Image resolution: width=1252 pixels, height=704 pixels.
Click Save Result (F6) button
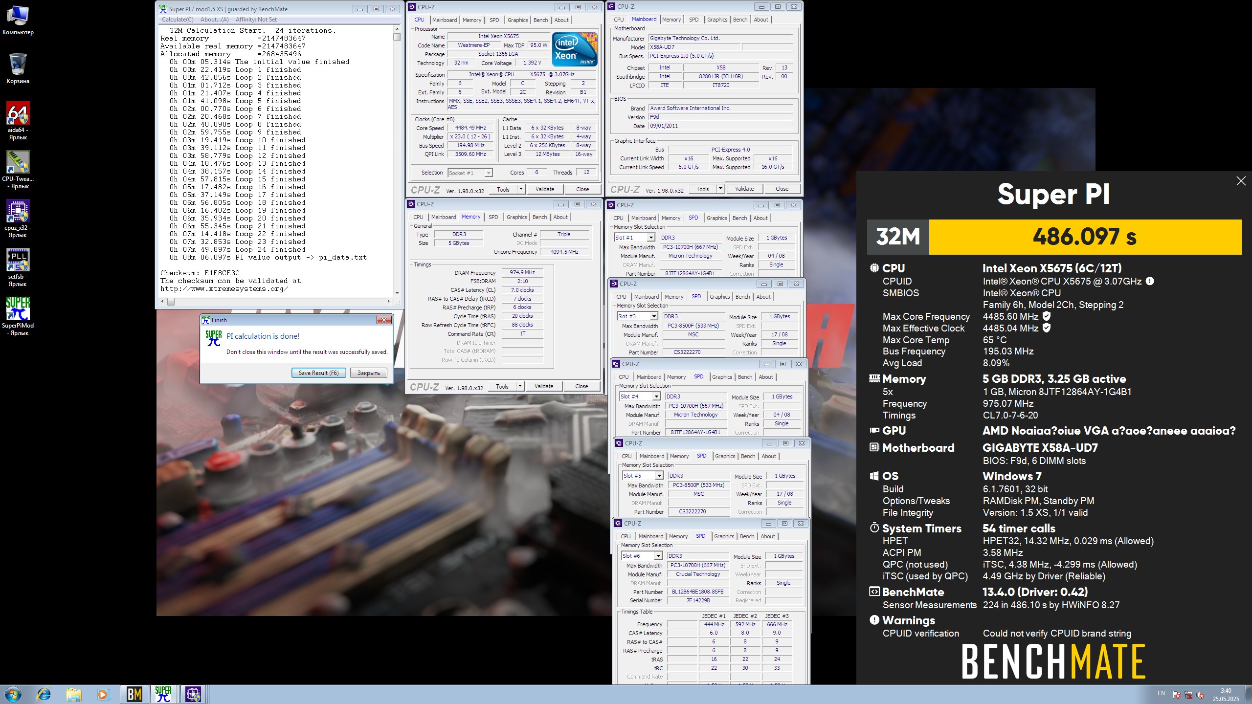point(319,373)
